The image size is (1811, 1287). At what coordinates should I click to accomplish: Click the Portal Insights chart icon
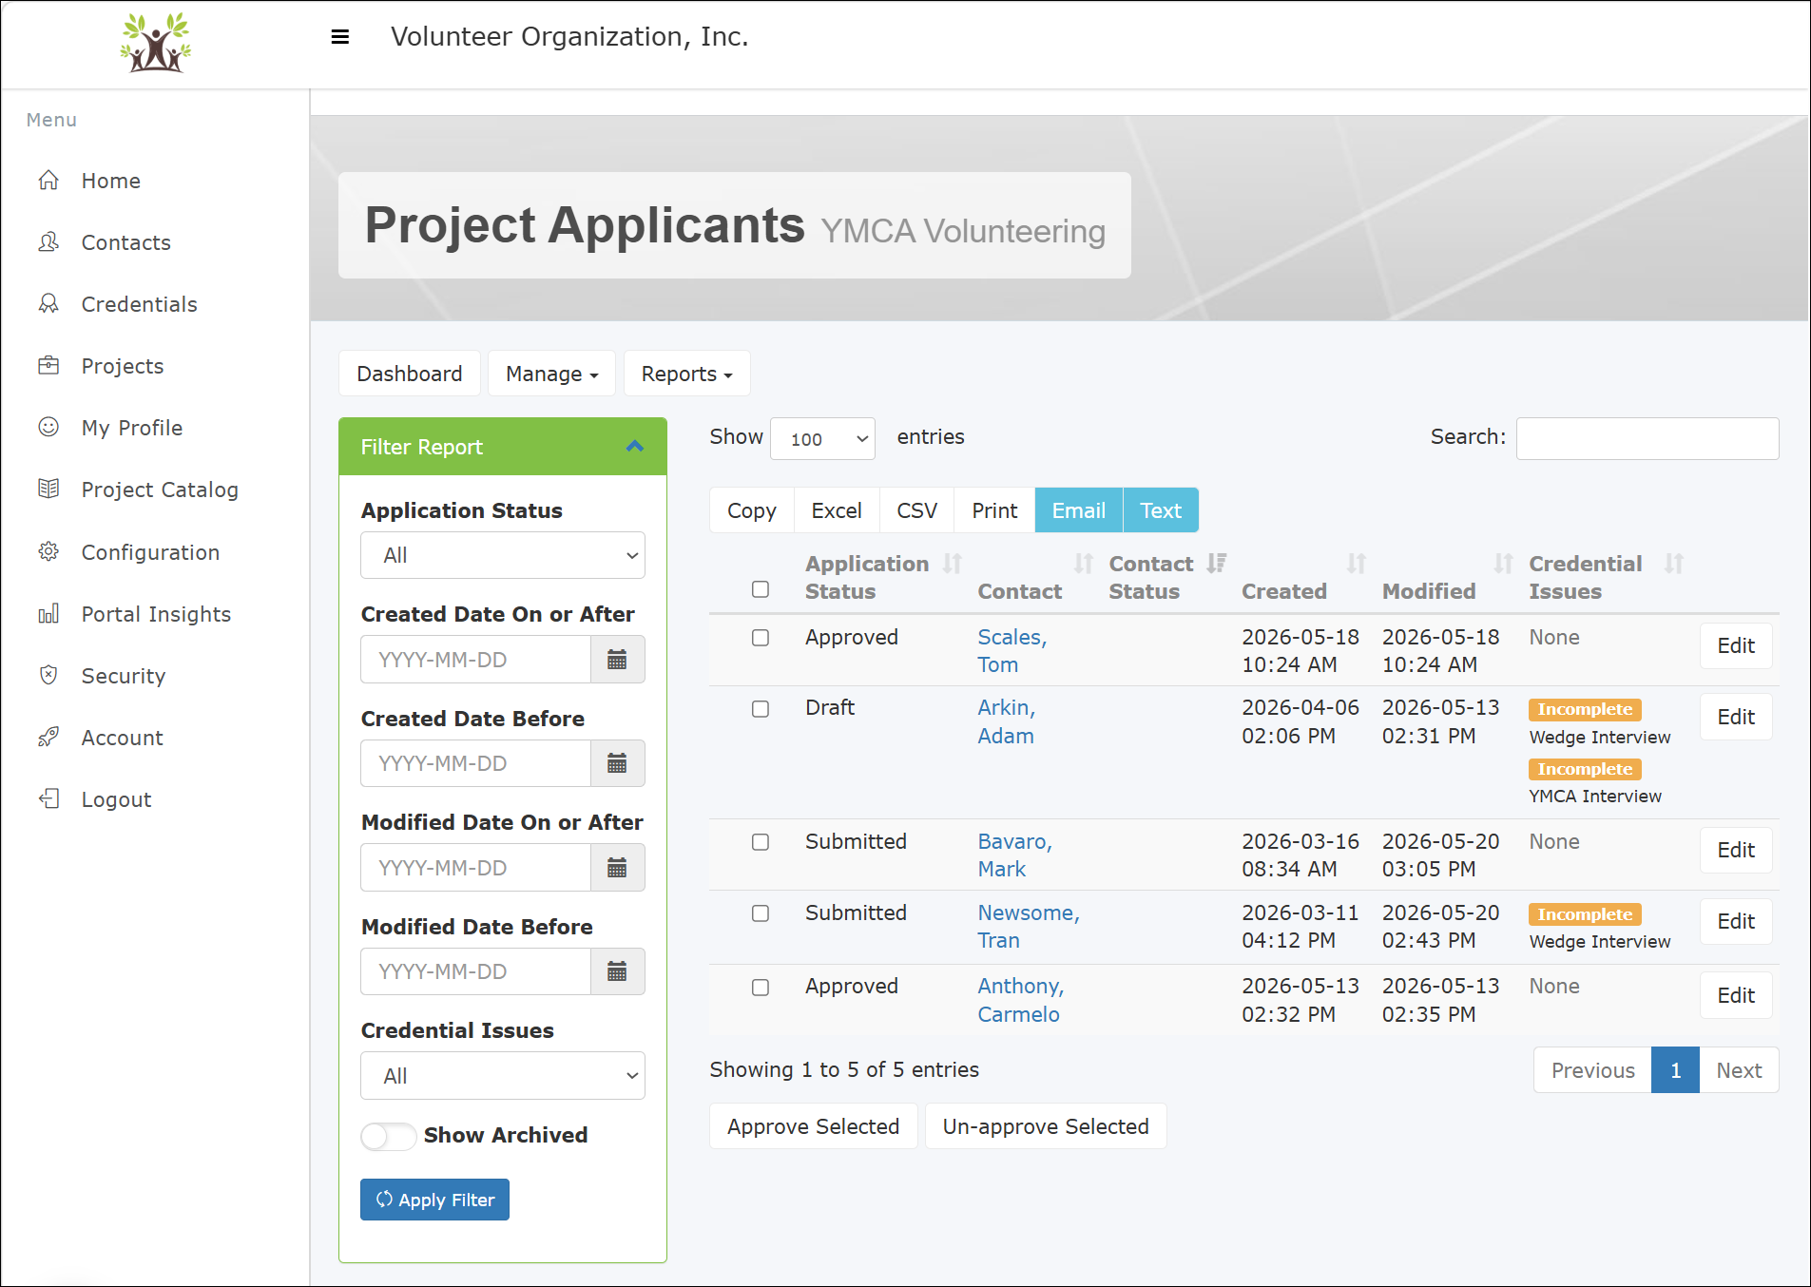(x=48, y=613)
